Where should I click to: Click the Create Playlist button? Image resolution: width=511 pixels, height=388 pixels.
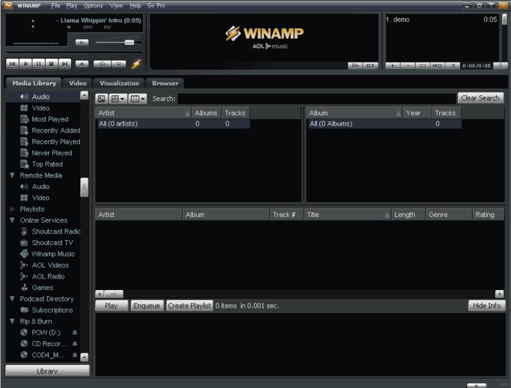pos(188,305)
